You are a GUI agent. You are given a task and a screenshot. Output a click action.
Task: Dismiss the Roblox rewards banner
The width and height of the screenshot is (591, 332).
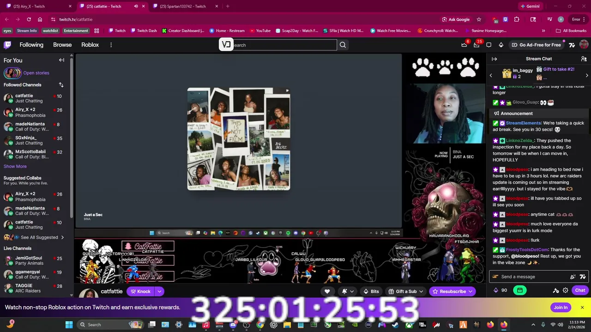point(582,308)
